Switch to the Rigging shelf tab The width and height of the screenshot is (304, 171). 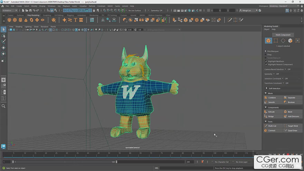[70, 15]
